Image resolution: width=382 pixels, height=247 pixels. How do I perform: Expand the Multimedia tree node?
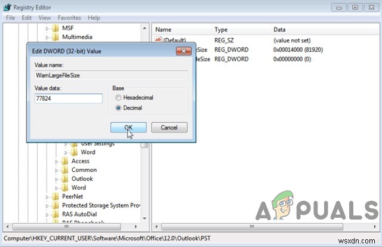(x=47, y=38)
